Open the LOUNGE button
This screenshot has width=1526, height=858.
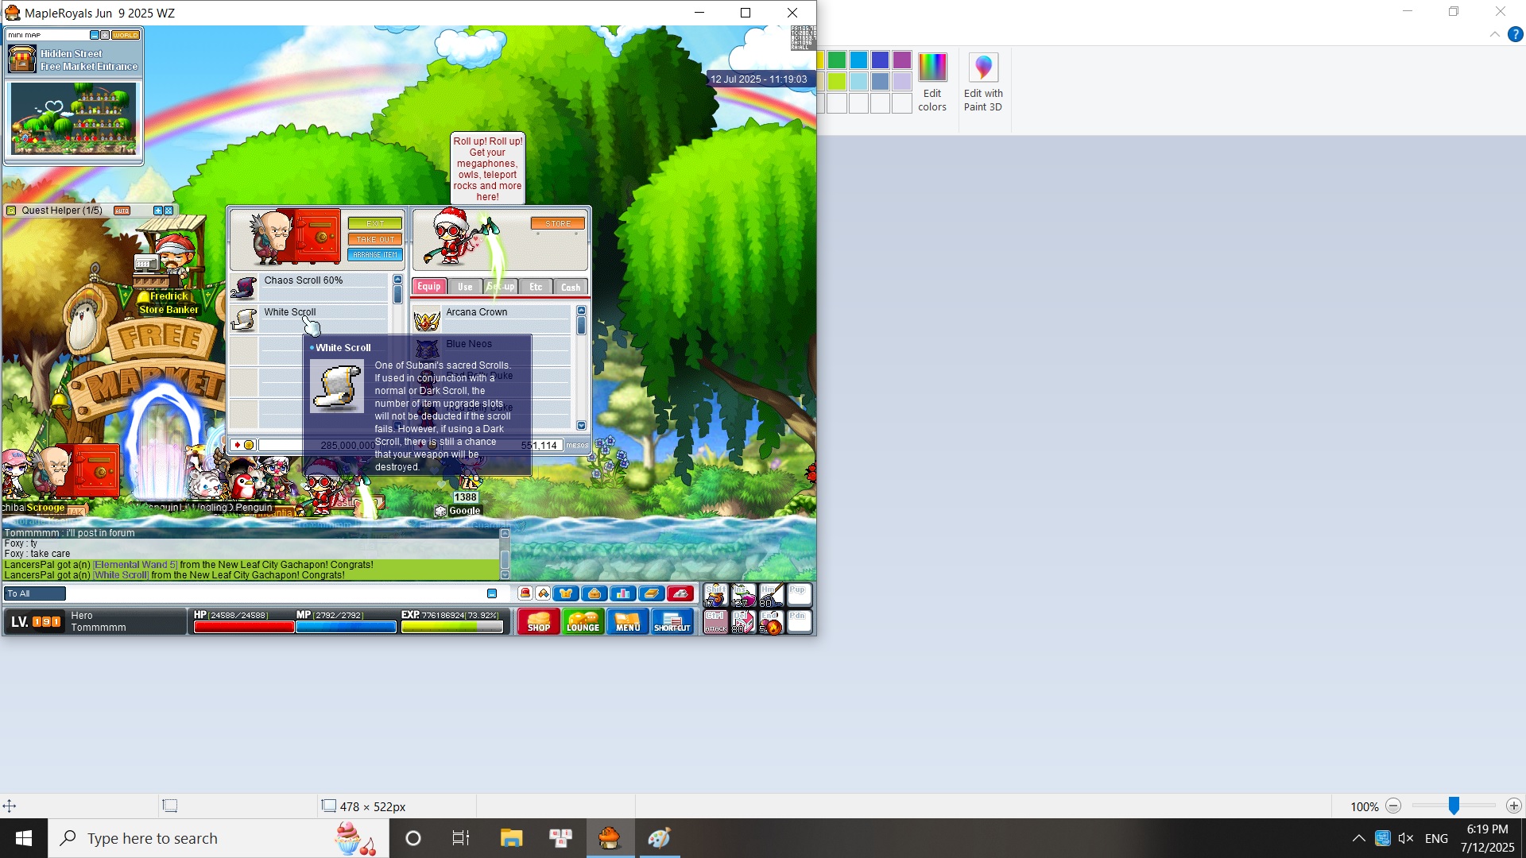(x=583, y=621)
